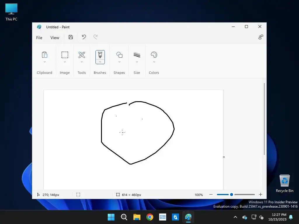Click the Clipboard paste icon
The width and height of the screenshot is (299, 224).
pyautogui.click(x=44, y=55)
